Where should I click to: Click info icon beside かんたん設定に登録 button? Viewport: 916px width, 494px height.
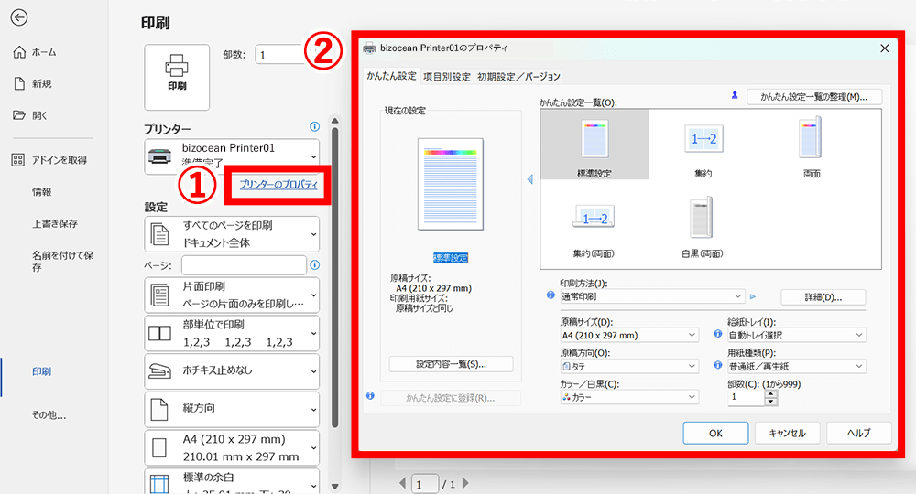[x=370, y=396]
